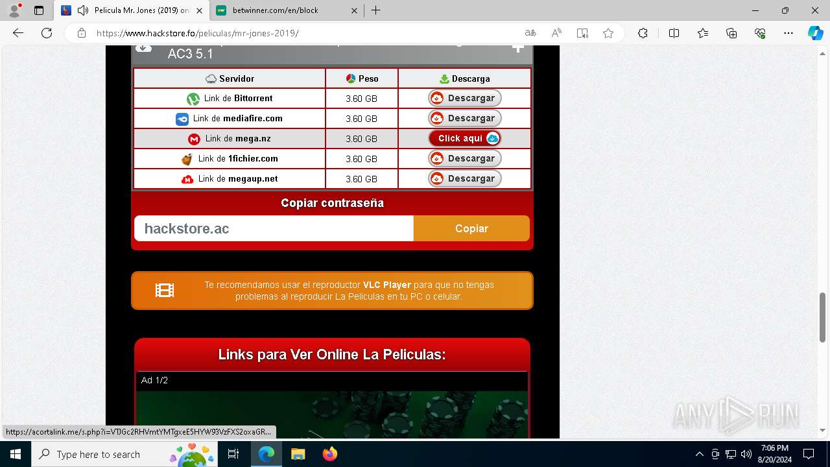Open the translate page icon

pos(530,33)
